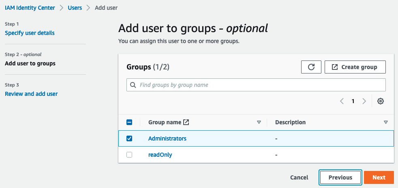Click the Cancel button
This screenshot has width=398, height=188.
[299, 177]
